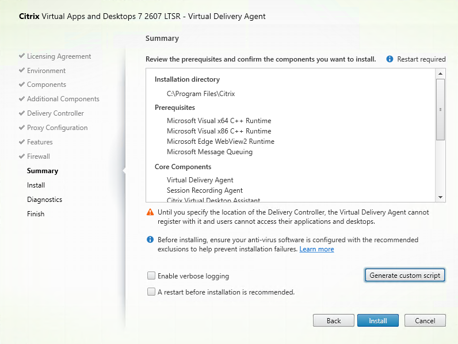Click the Additional Components checkmark icon

(x=22, y=98)
